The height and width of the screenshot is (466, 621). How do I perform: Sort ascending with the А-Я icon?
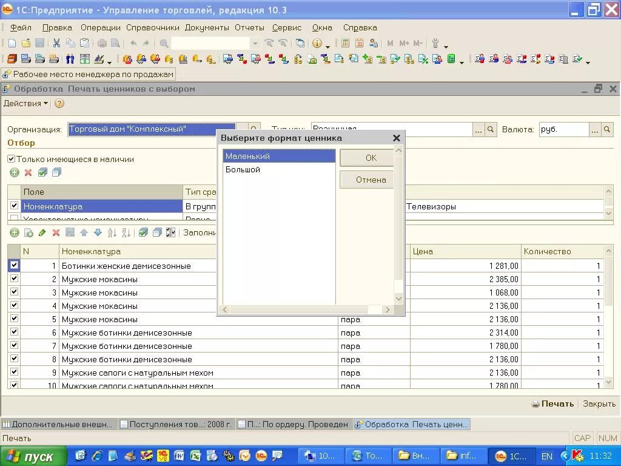tap(112, 232)
